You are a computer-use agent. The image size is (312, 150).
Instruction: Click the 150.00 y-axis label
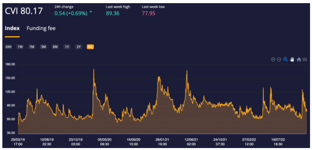[10, 78]
